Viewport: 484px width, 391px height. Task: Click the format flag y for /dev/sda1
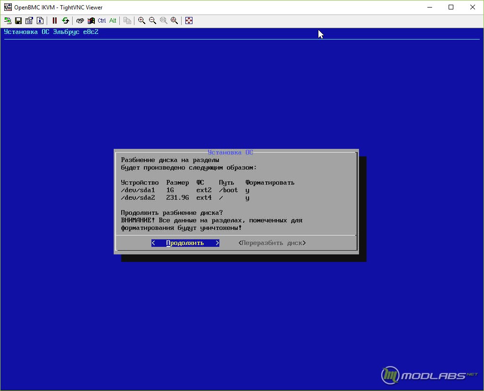[247, 190]
